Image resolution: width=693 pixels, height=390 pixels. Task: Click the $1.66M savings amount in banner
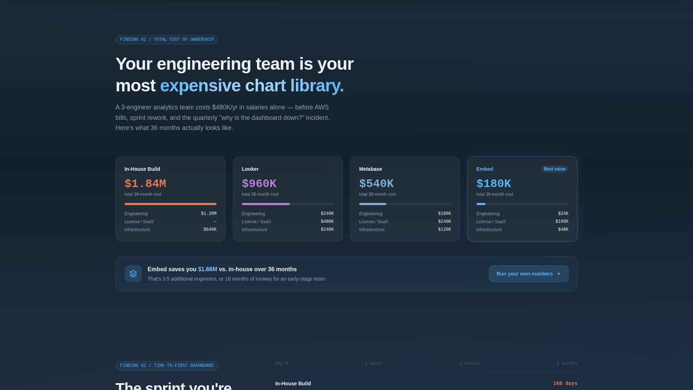click(208, 269)
